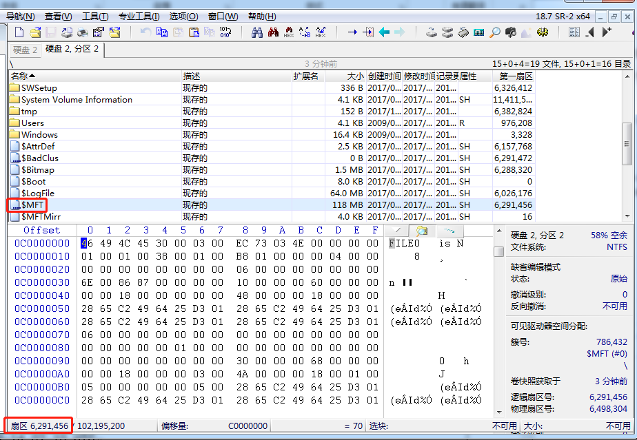Screen dimensions: 637x440
Task: Clone a disk with the stacked drives icon
Action: pyautogui.click(x=447, y=32)
